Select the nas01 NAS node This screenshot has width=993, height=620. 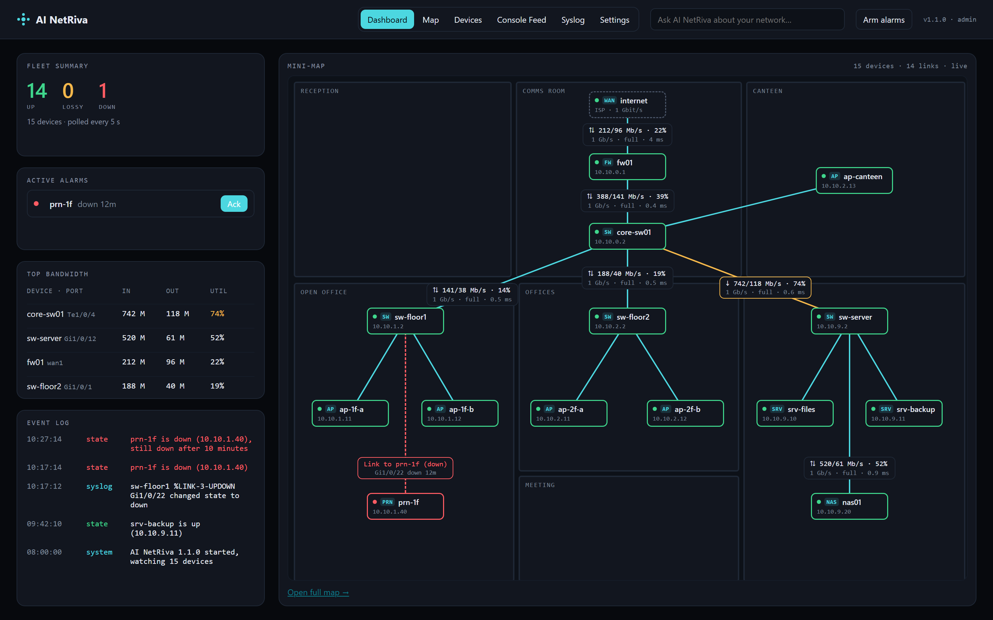click(x=849, y=506)
